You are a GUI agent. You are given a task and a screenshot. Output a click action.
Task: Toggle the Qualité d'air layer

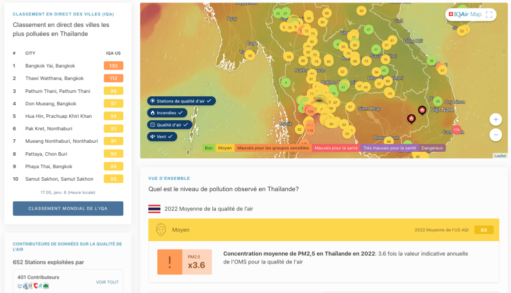170,124
